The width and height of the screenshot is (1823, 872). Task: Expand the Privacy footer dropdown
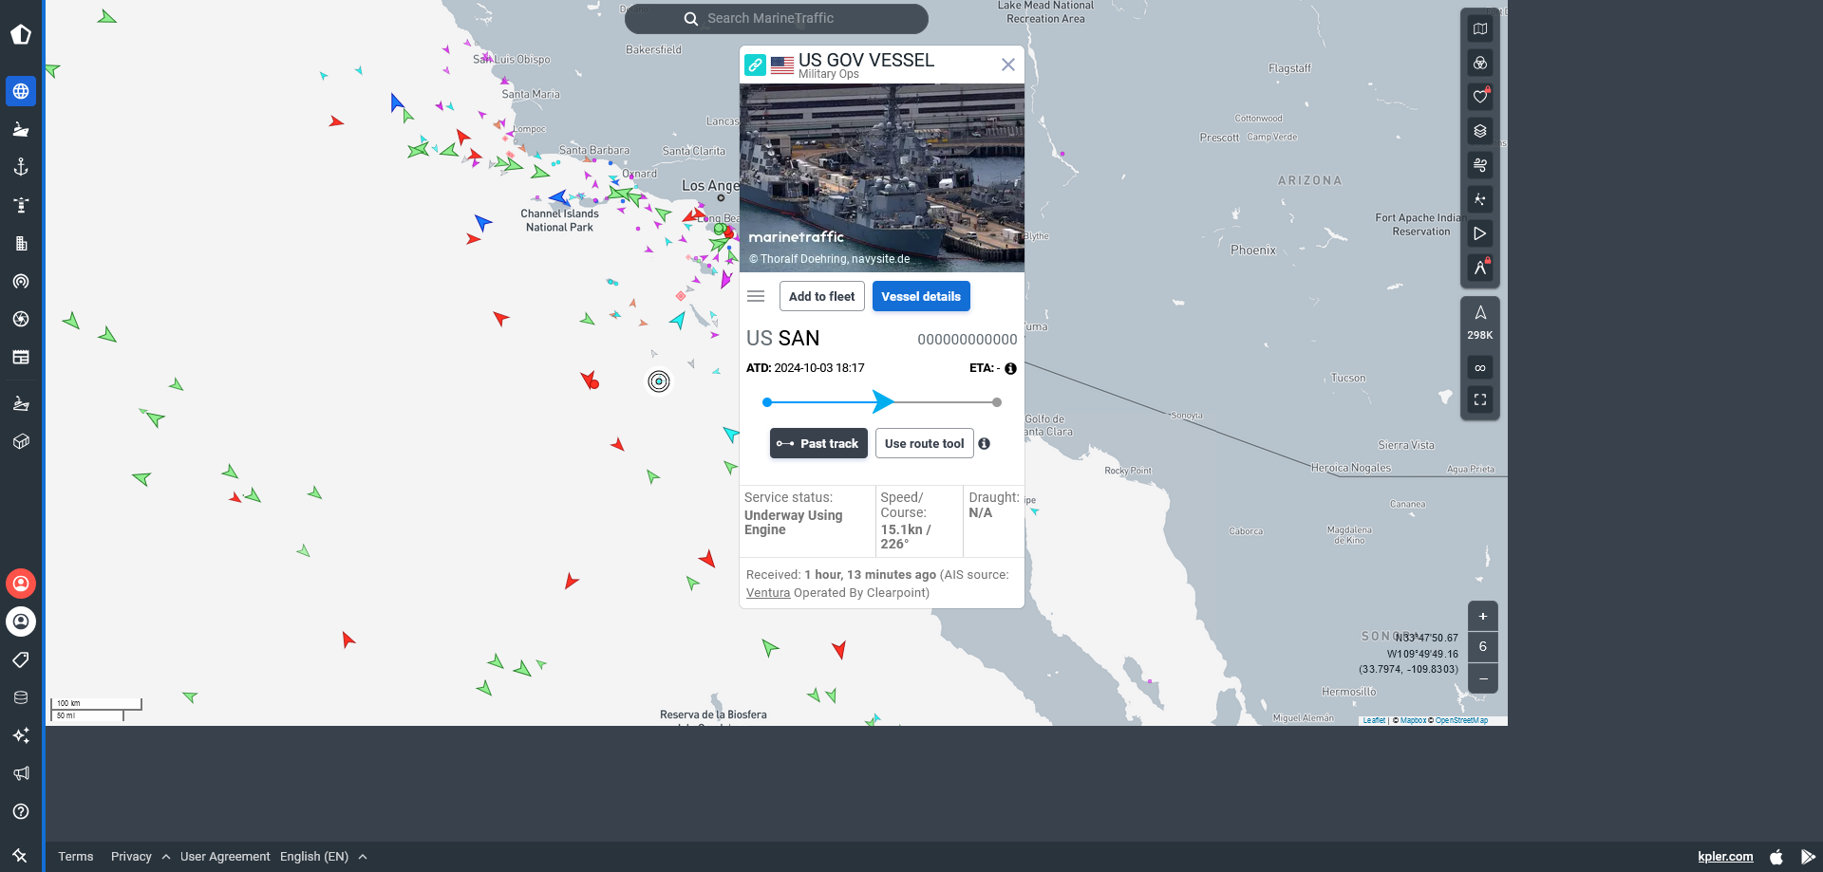click(141, 856)
